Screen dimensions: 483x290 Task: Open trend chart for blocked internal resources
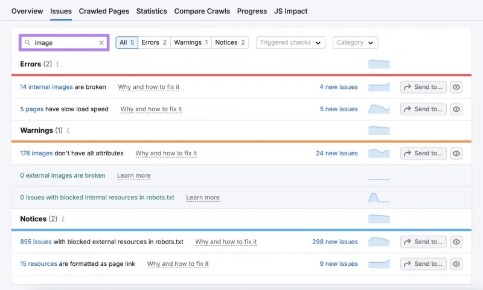pyautogui.click(x=379, y=198)
